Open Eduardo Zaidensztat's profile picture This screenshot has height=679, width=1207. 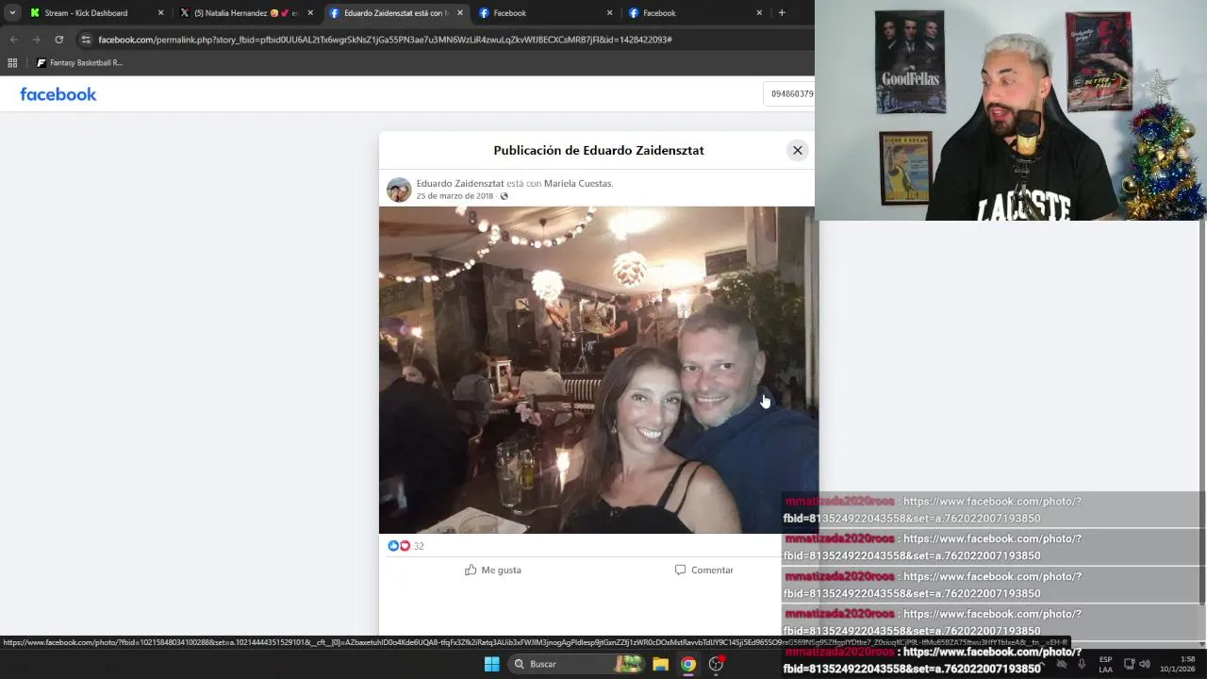click(399, 190)
